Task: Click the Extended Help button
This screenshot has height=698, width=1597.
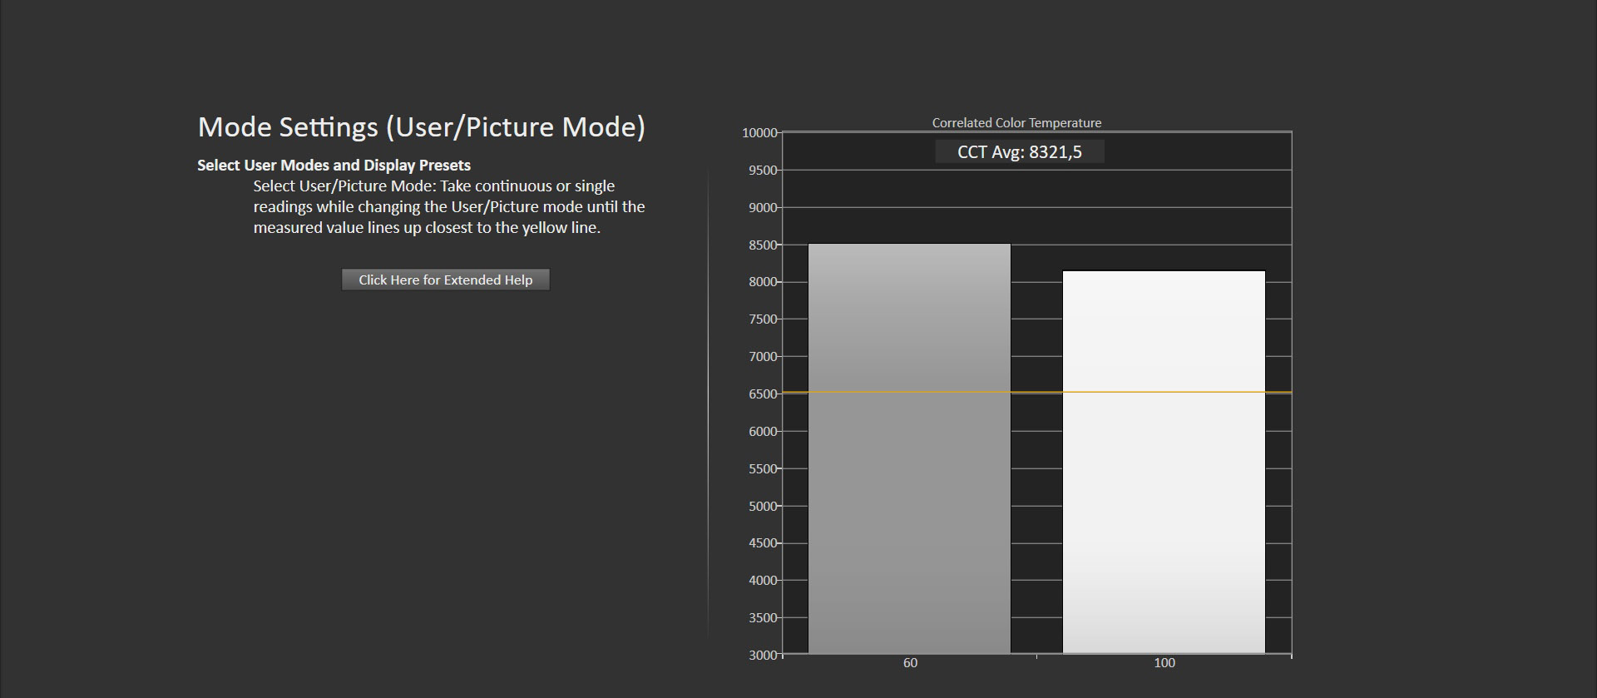Action: (x=445, y=280)
